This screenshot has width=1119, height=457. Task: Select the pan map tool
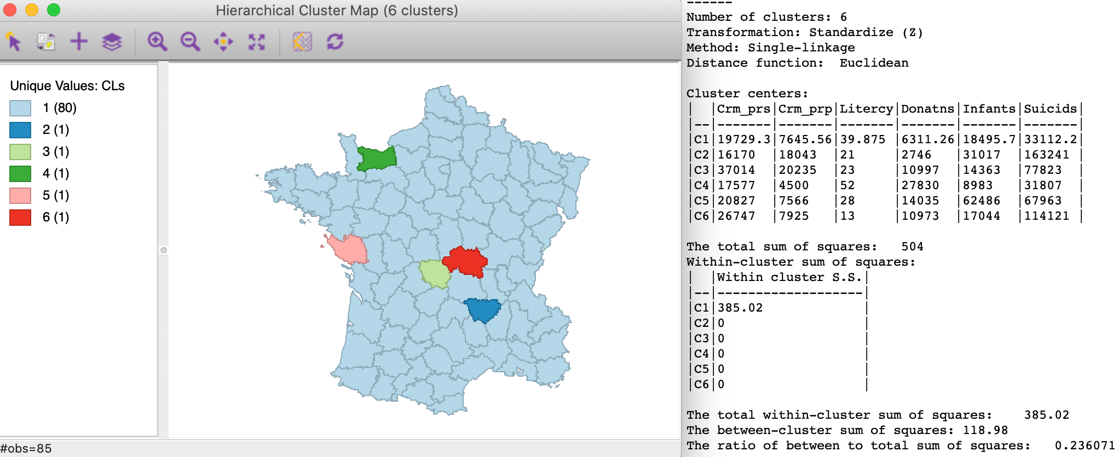click(223, 42)
